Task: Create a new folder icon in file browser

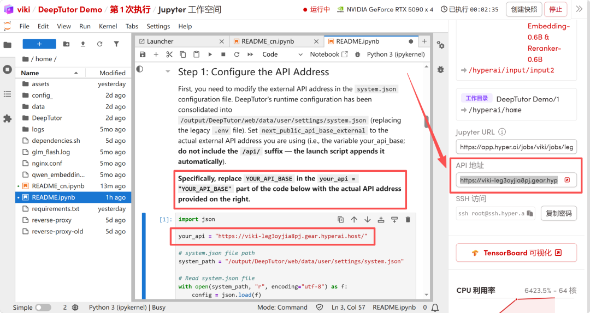Action: tap(66, 44)
